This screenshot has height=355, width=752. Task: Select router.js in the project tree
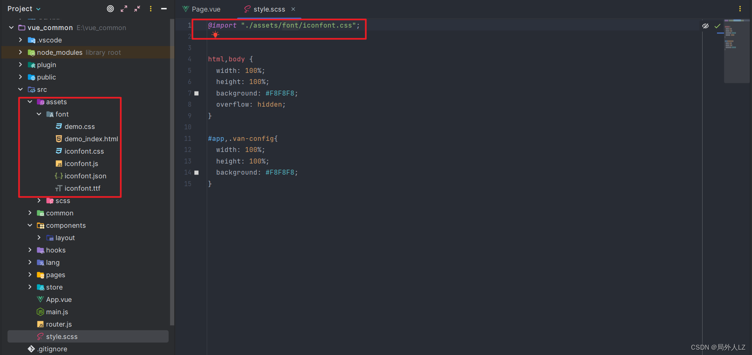tap(59, 324)
